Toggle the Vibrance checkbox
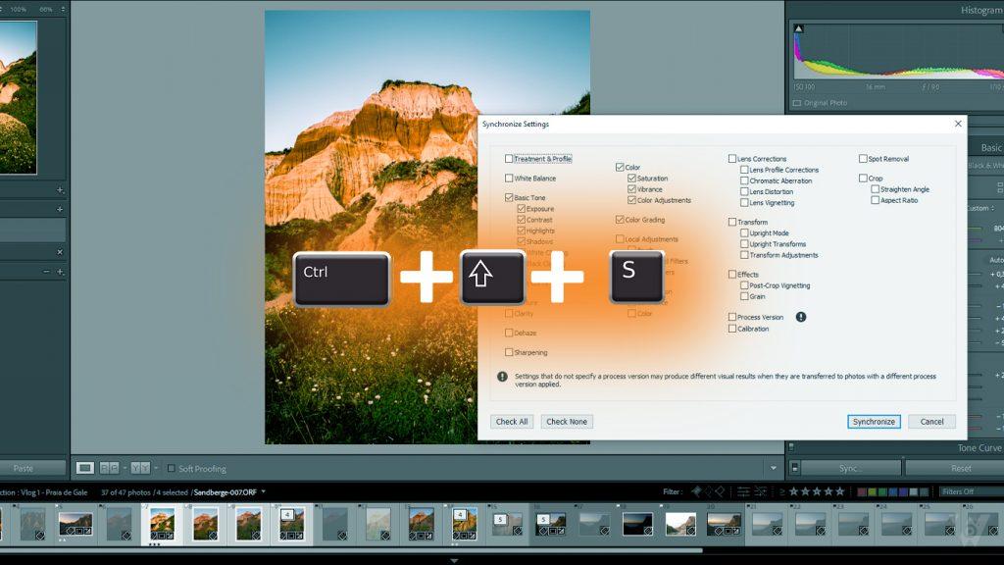Viewport: 1004px width, 565px height. (632, 189)
